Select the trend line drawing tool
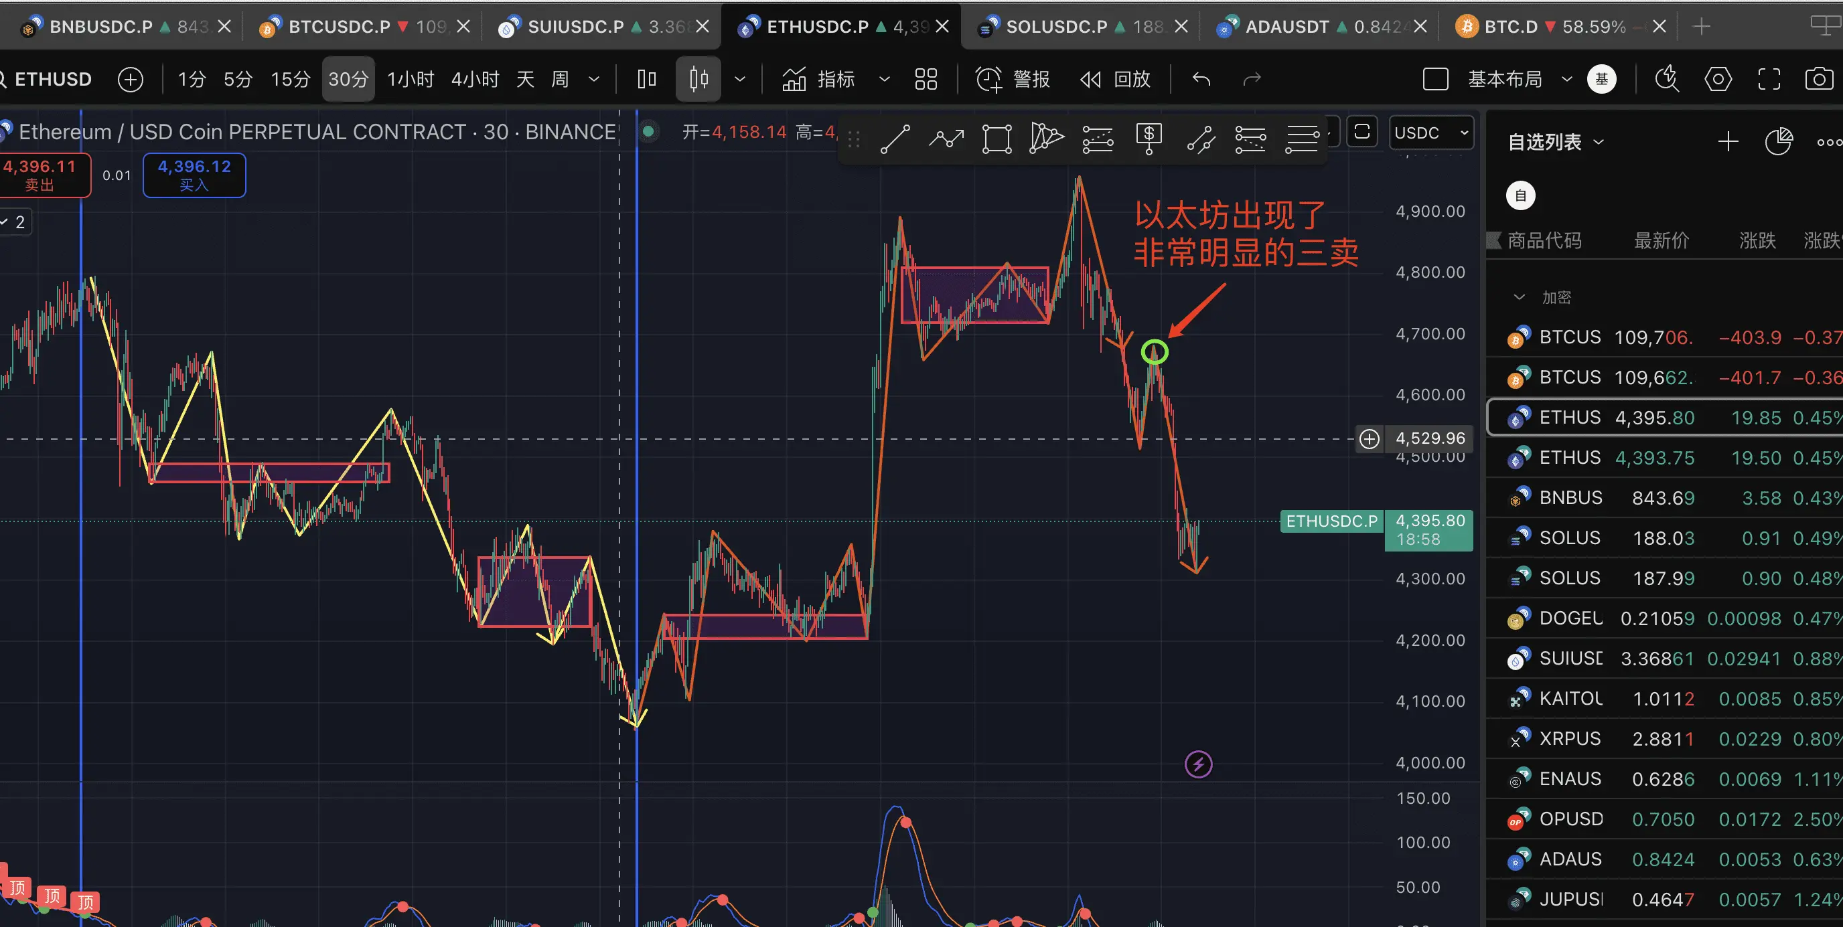The height and width of the screenshot is (927, 1843). 895,139
